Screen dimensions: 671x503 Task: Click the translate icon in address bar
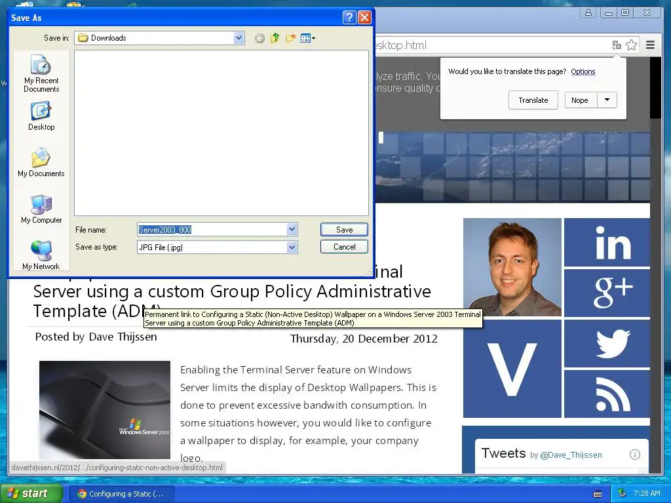617,45
